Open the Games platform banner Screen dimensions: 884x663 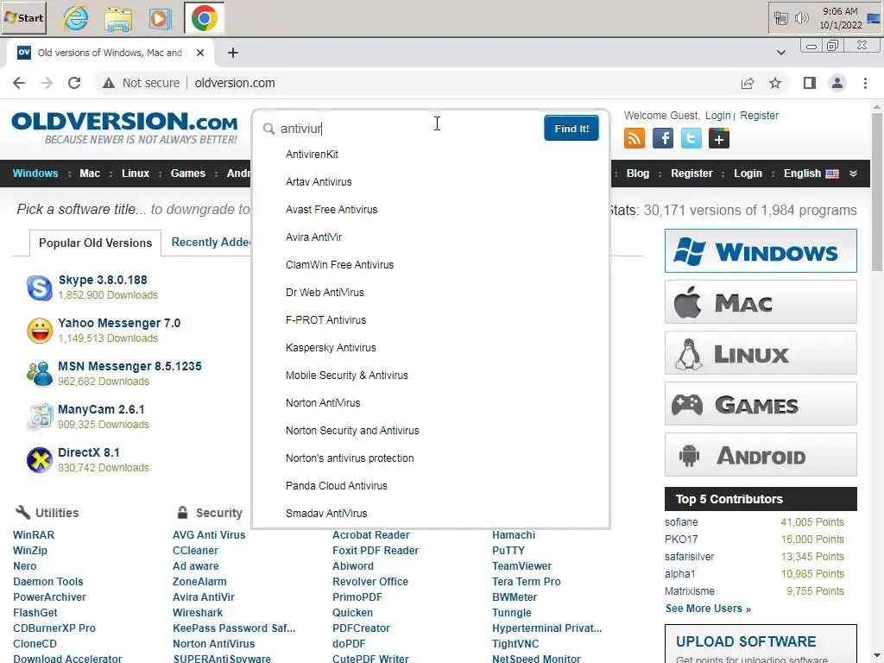[x=761, y=404]
